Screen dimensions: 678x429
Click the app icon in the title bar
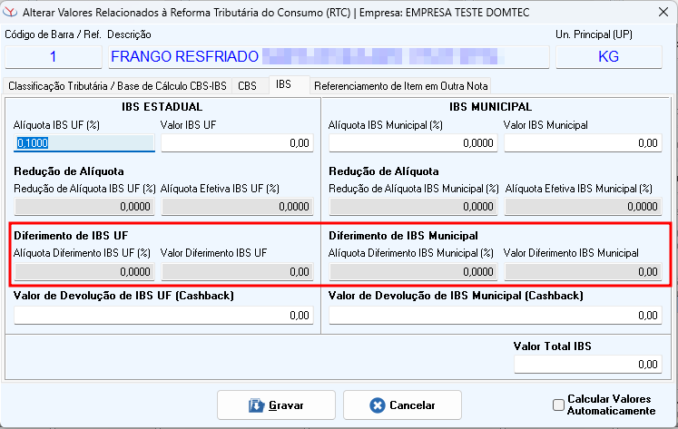[11, 13]
